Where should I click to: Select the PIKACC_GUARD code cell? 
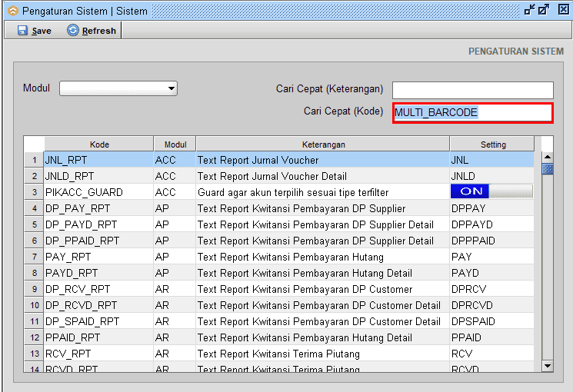[x=98, y=192]
